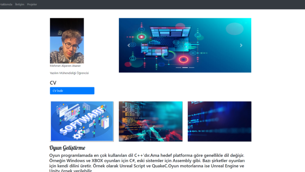The height and width of the screenshot is (172, 305).
Task: Show previous carousel slide arrow
Action: 129,45
